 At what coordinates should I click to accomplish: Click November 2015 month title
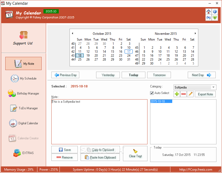(x=166, y=33)
